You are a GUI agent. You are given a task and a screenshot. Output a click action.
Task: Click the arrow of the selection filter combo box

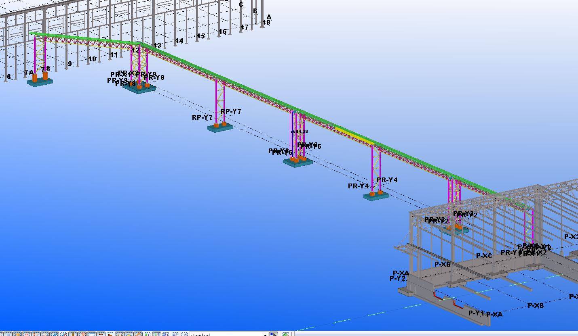(x=265, y=334)
